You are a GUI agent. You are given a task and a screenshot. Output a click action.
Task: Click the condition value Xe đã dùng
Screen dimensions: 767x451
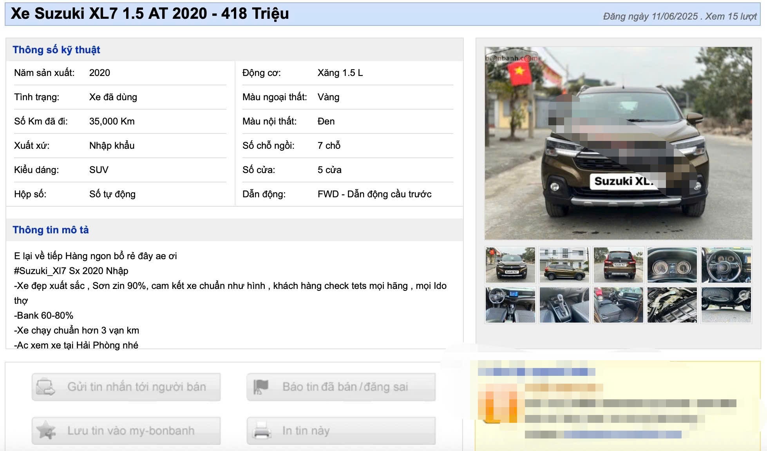pyautogui.click(x=113, y=97)
